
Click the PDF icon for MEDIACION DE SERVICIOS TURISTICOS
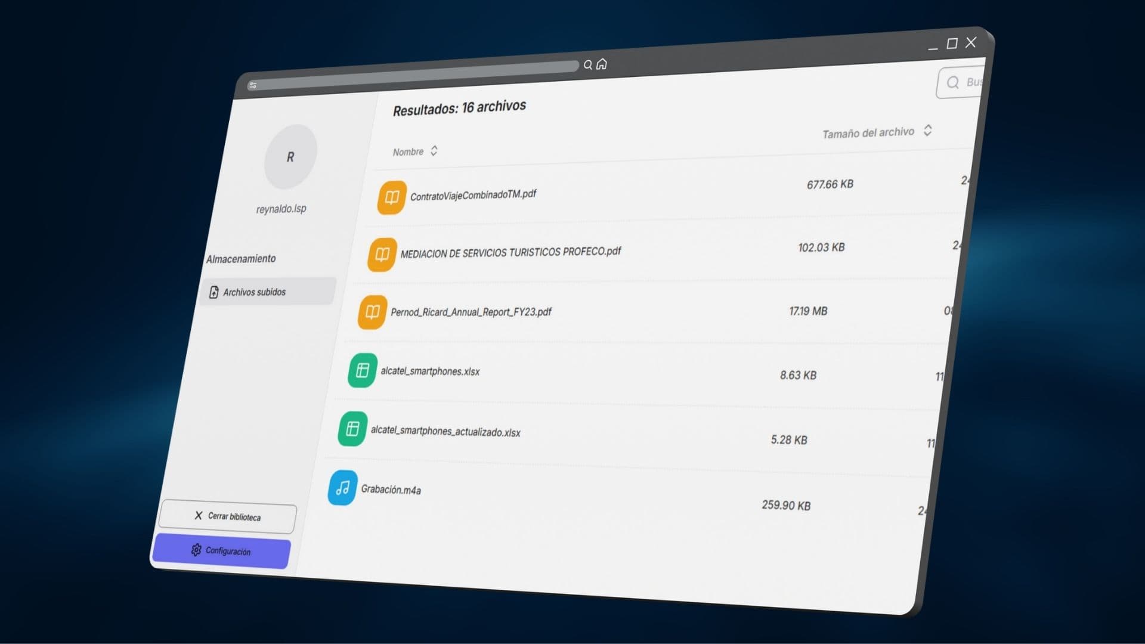tap(382, 255)
